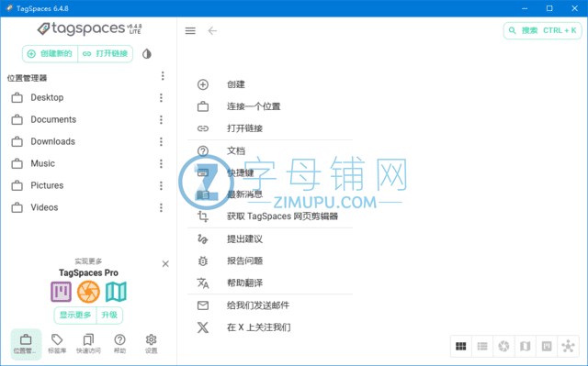Click the search box 搜索 CTRL+K

tap(542, 30)
